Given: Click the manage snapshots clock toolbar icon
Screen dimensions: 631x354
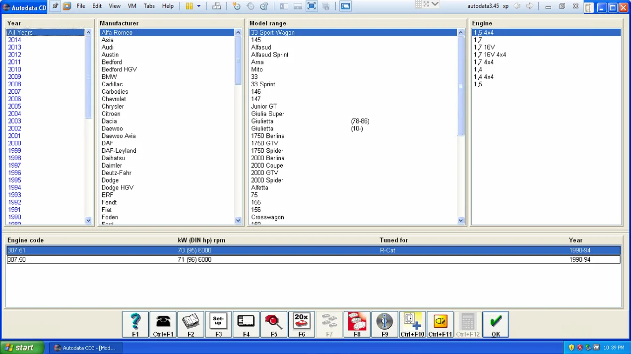Looking at the screenshot, I should 264,6.
